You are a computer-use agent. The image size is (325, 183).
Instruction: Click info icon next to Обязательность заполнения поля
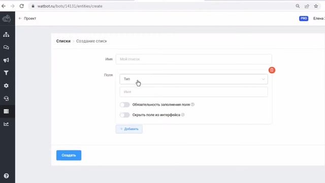tap(192, 104)
